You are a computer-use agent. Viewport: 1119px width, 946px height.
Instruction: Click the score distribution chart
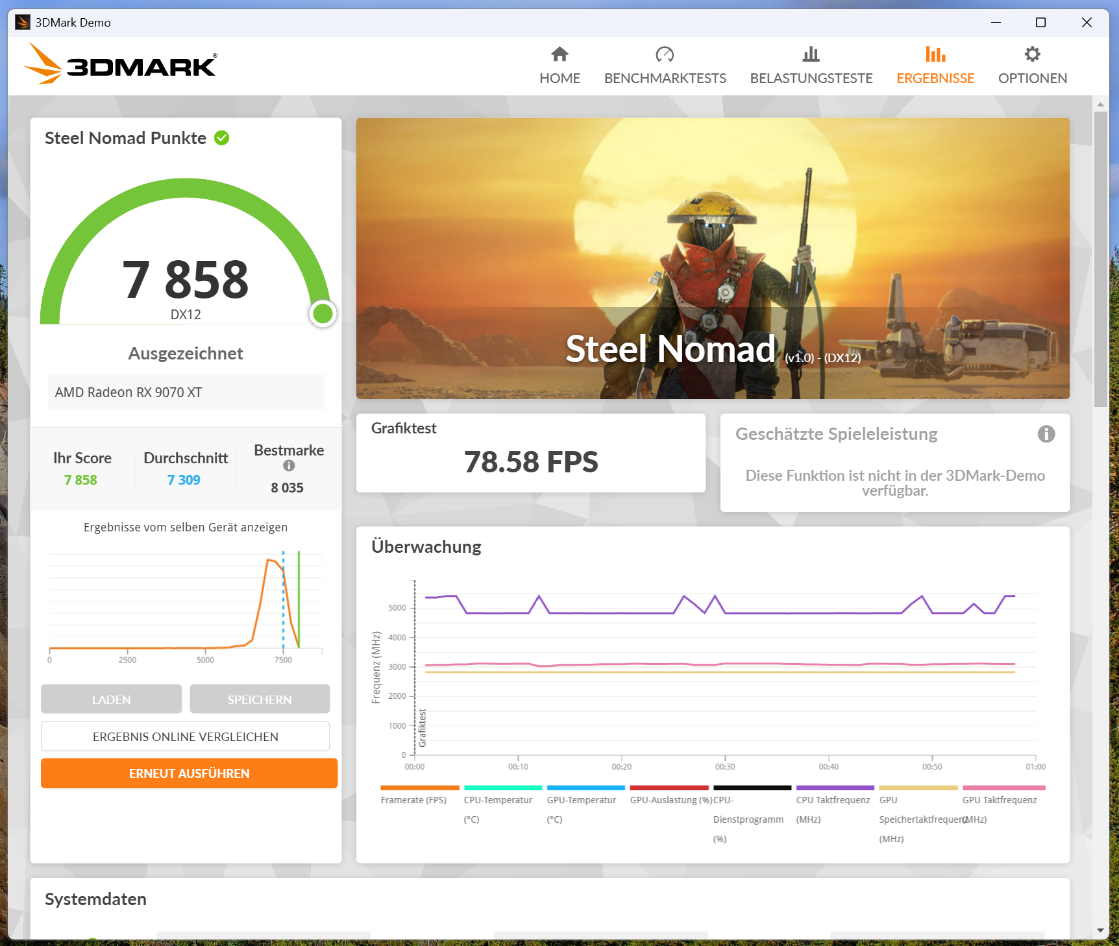tap(186, 607)
